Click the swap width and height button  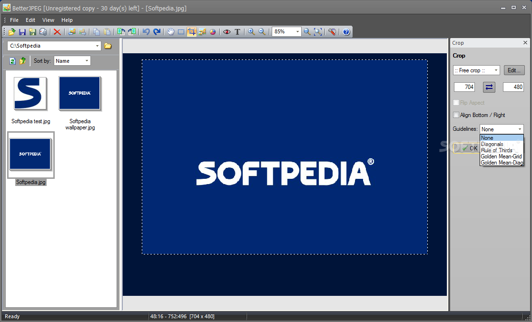(489, 87)
